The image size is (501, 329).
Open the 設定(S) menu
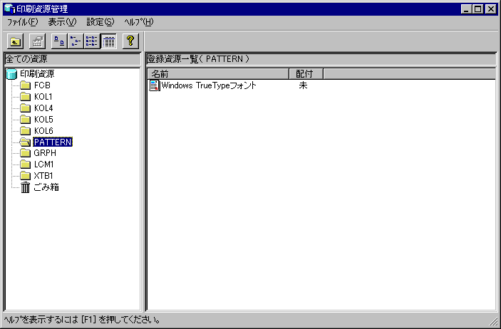[x=100, y=22]
